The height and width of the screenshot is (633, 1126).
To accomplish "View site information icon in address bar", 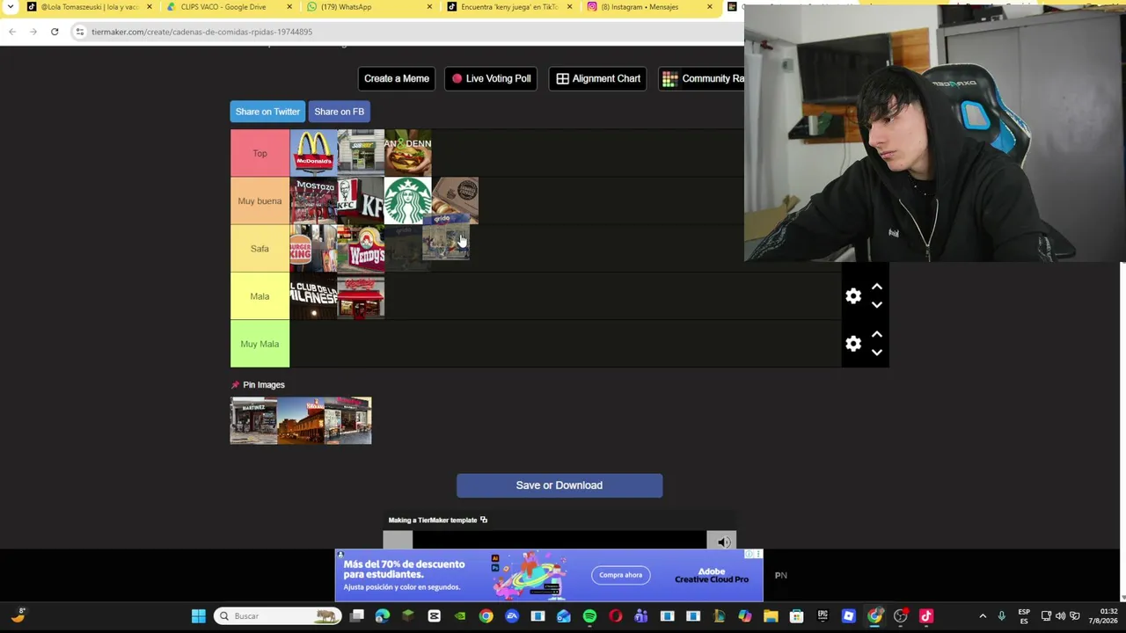I will pos(79,32).
